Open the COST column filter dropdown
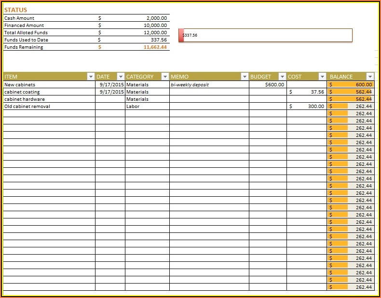381x298 pixels. click(322, 77)
